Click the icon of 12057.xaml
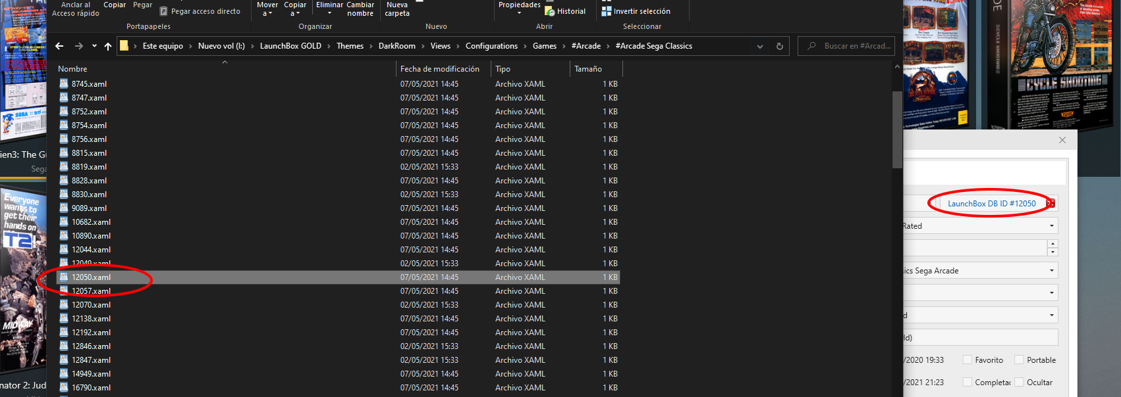Viewport: 1121px width, 397px height. [64, 291]
